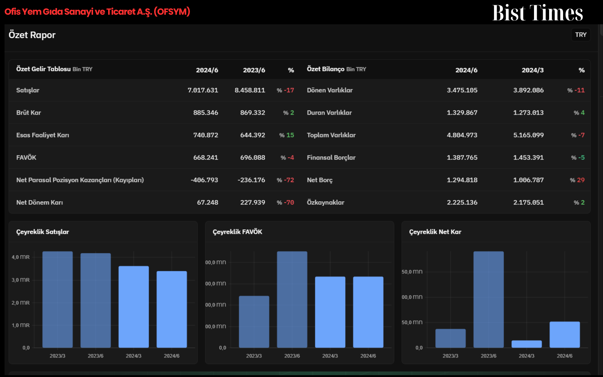Click the 2023/3 bar in Çeyreklik FAVÖK chart
Screen dimensions: 603x377
254,322
